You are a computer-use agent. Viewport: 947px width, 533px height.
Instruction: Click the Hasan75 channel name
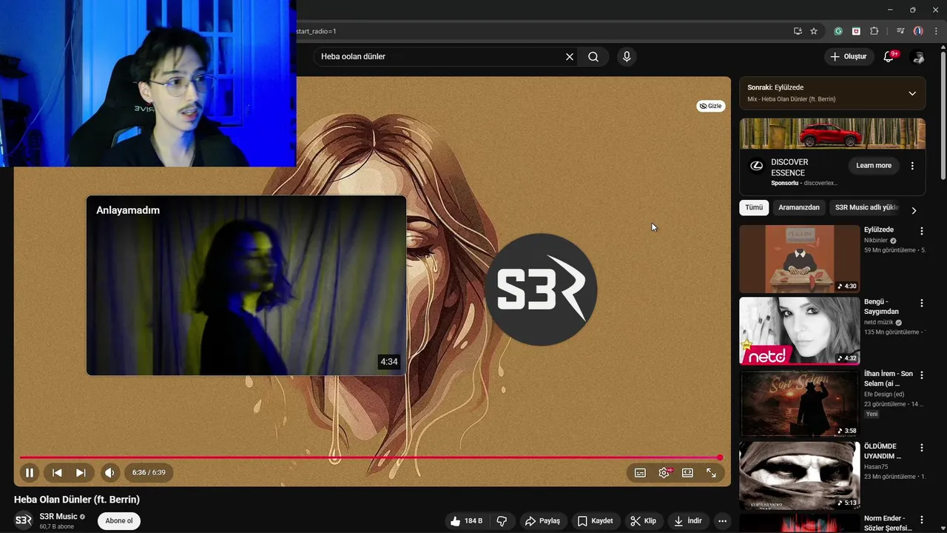[x=876, y=466]
